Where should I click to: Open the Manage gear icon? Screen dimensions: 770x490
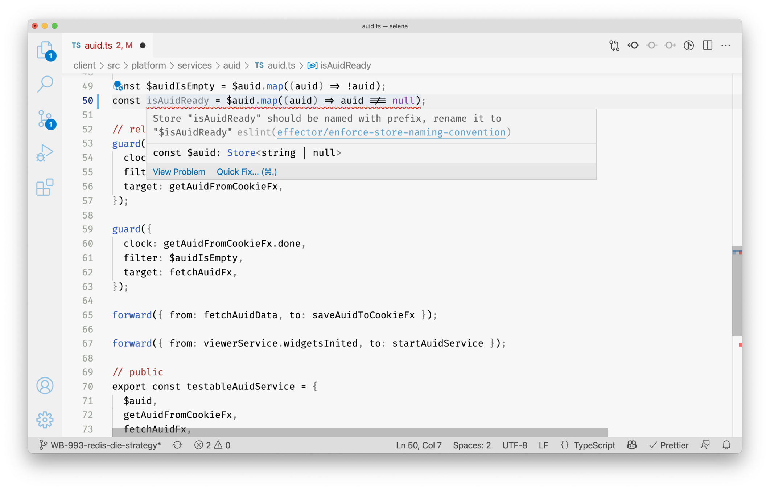(45, 420)
